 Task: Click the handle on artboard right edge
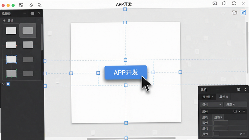tap(180, 72)
